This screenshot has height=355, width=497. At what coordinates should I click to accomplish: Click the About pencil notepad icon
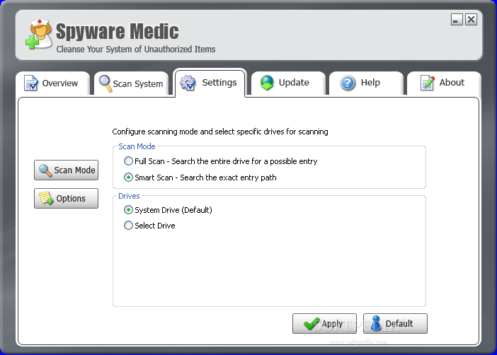coord(428,83)
